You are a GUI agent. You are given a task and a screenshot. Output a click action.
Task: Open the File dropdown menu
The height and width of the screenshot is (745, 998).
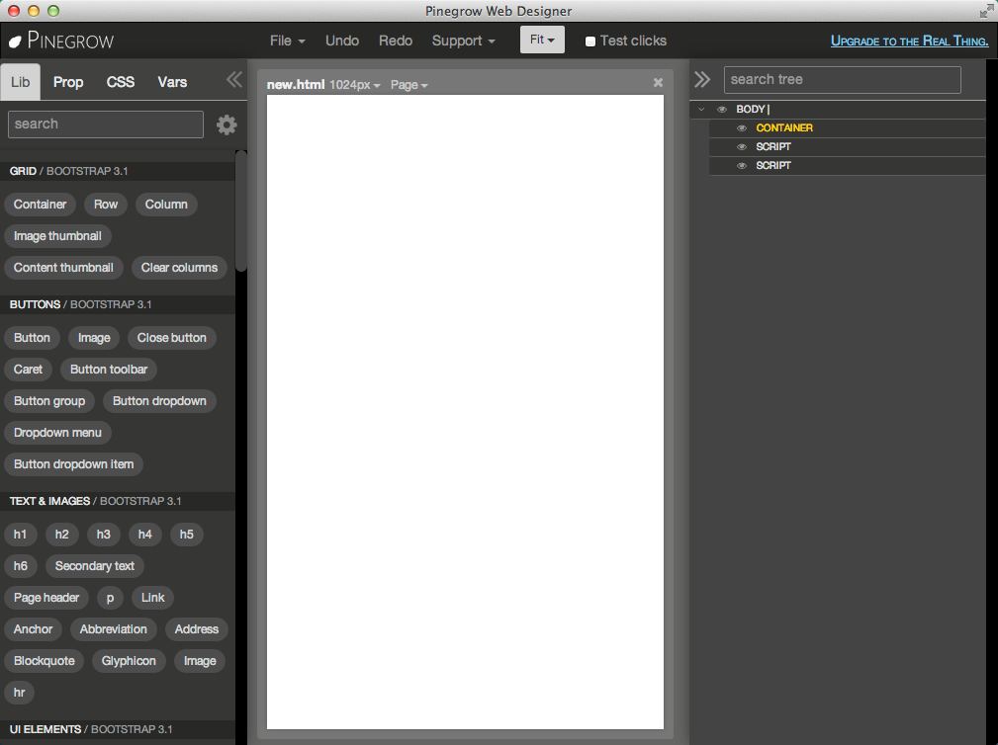pyautogui.click(x=287, y=41)
